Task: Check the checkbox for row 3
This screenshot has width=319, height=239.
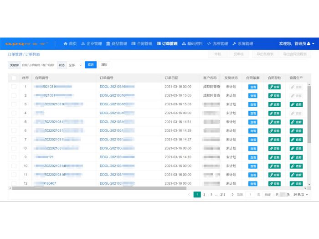Action: 14,104
